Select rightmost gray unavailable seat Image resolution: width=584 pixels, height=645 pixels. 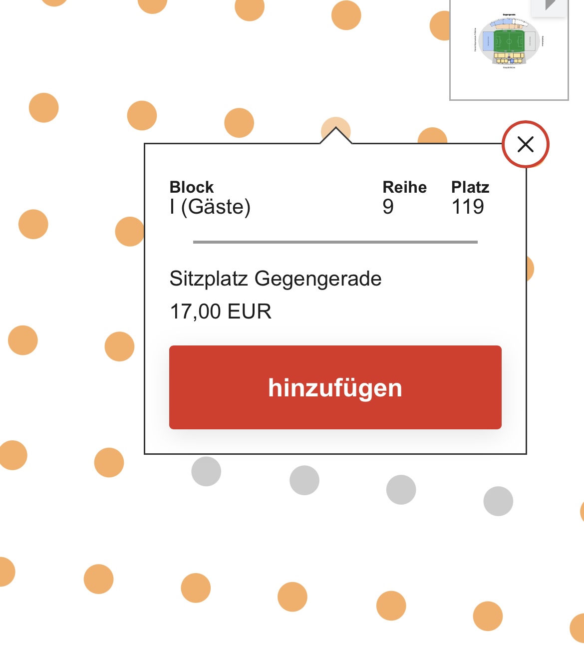click(x=498, y=501)
